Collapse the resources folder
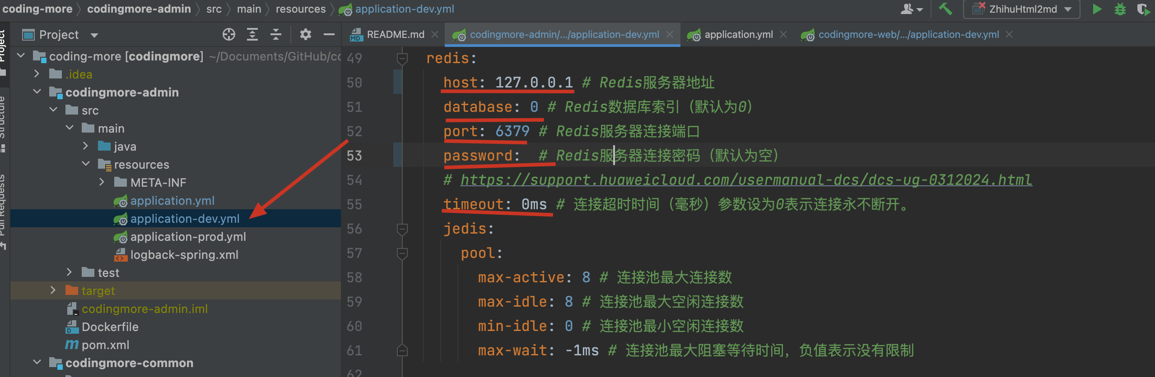Image resolution: width=1155 pixels, height=377 pixels. [86, 164]
